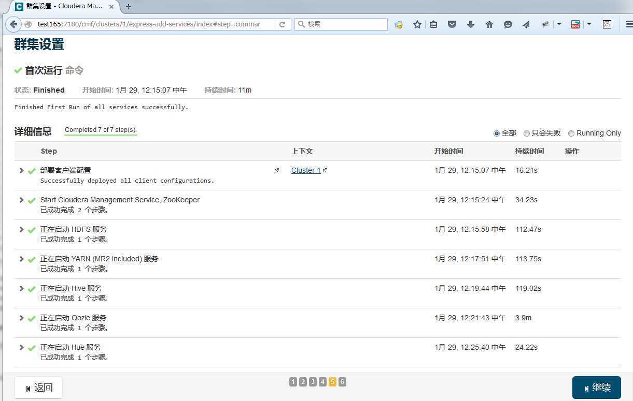
Task: Click the HDFS duration value 112.47s
Action: (x=528, y=229)
